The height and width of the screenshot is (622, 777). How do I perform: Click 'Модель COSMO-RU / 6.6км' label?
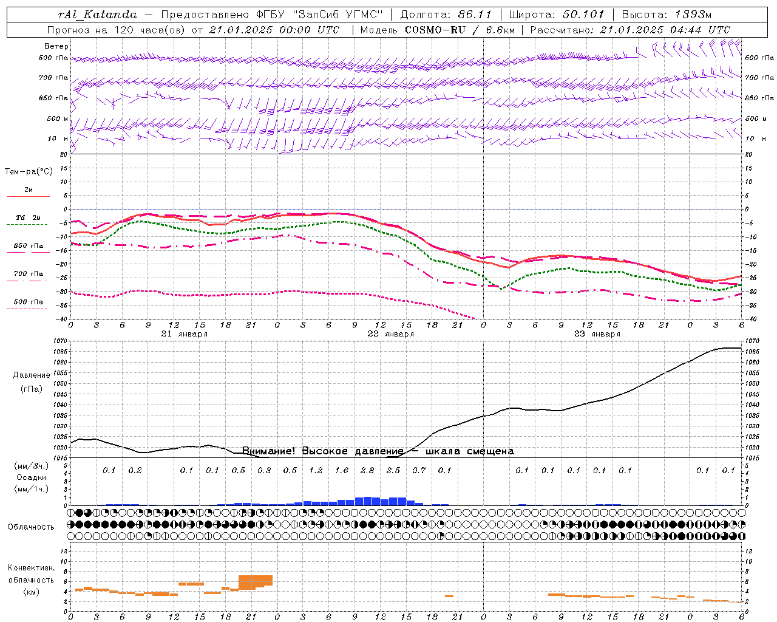click(437, 30)
